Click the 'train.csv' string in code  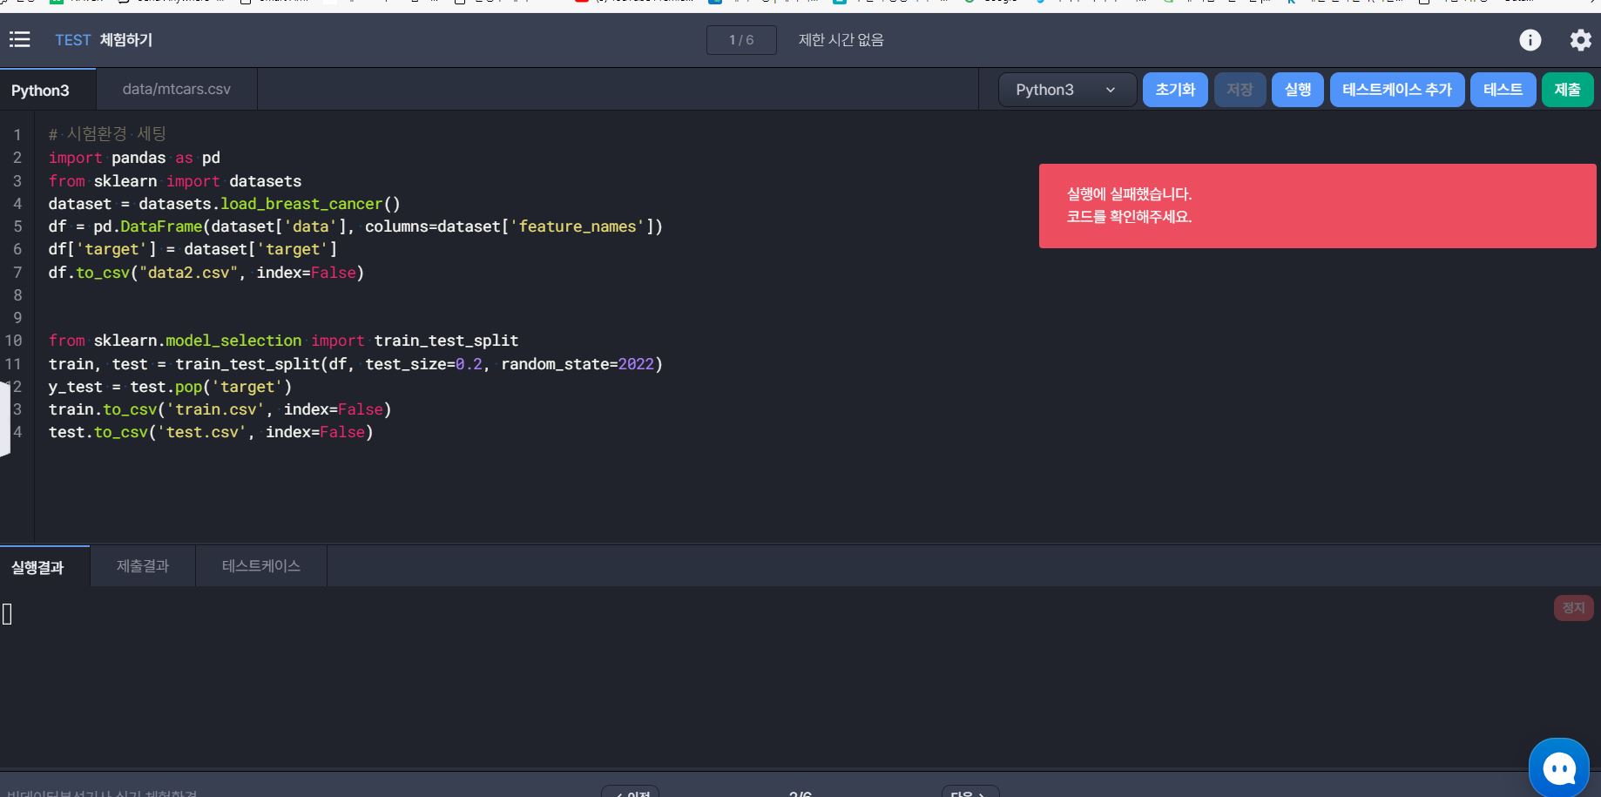click(x=215, y=409)
